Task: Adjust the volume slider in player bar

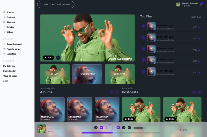Action: (140, 128)
